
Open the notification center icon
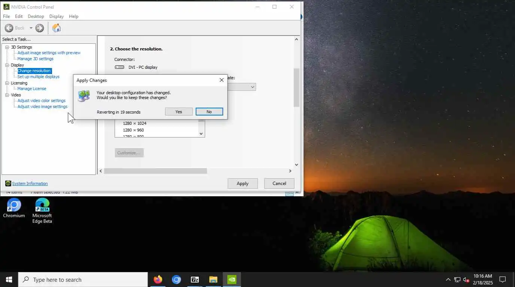[503, 280]
